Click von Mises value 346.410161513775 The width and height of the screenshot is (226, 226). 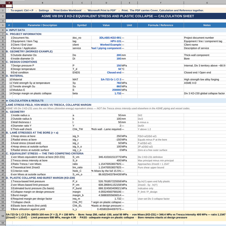click(x=110, y=157)
